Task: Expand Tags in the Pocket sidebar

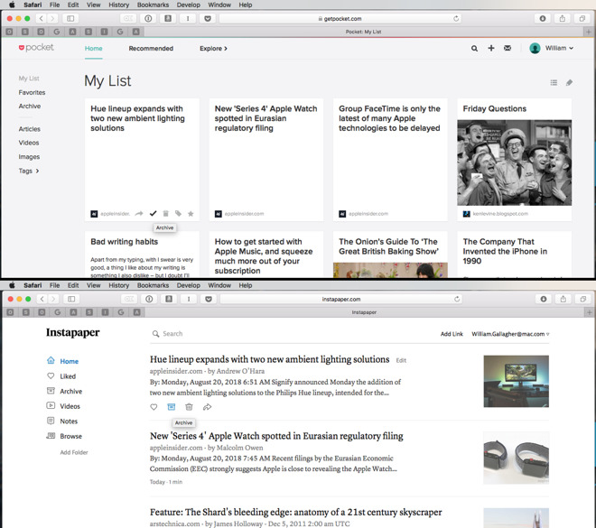Action: click(x=29, y=171)
